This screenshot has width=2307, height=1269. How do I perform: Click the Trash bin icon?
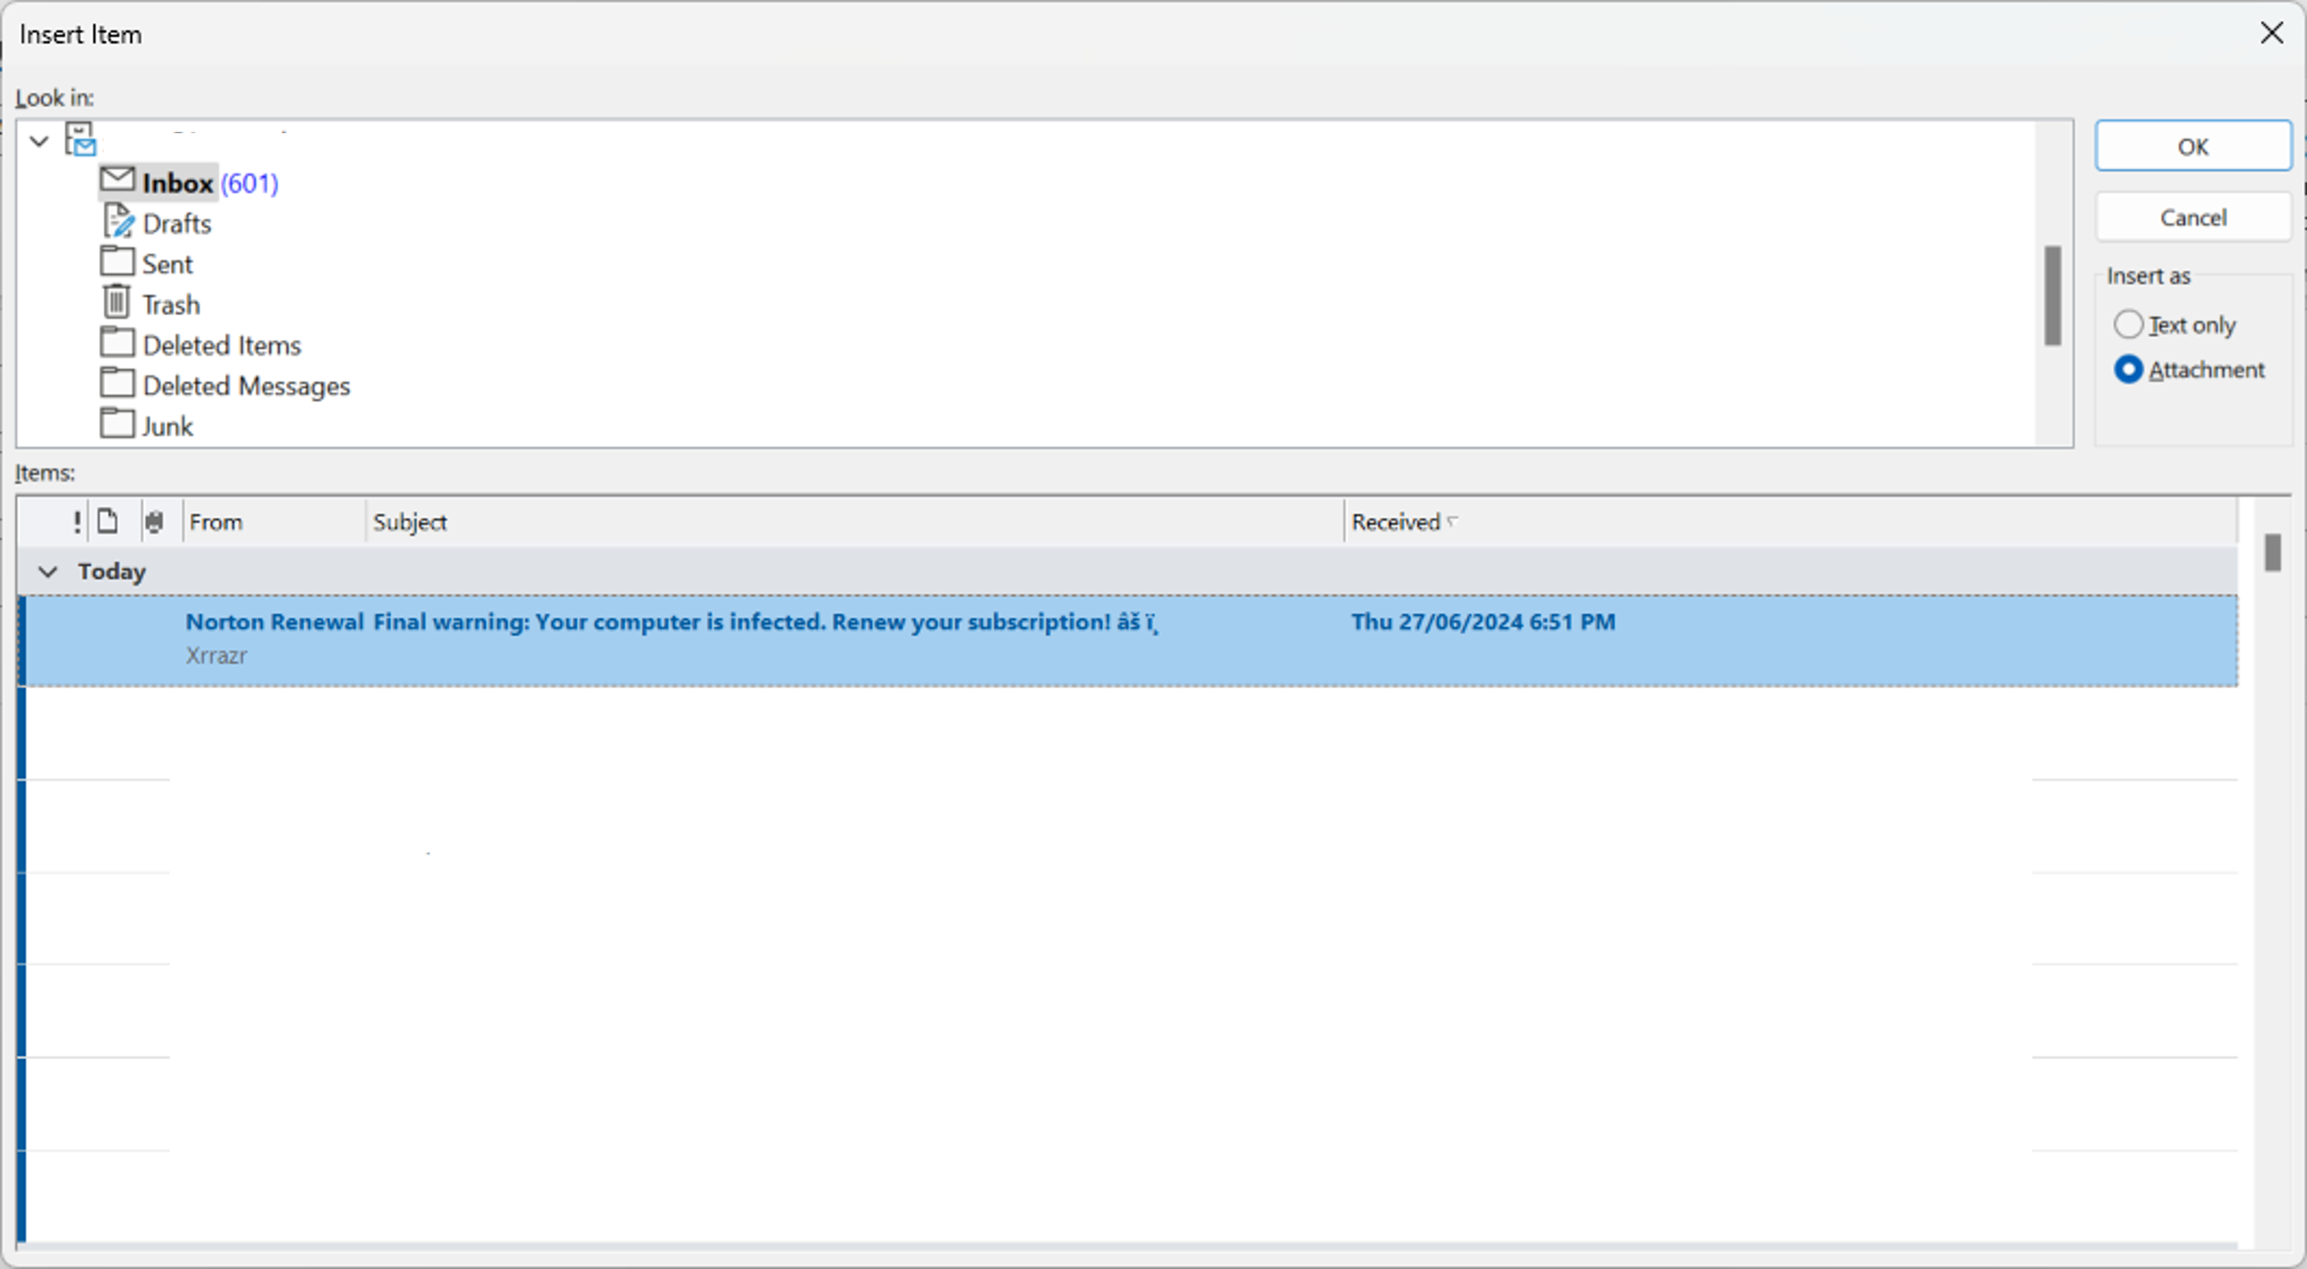(x=116, y=302)
